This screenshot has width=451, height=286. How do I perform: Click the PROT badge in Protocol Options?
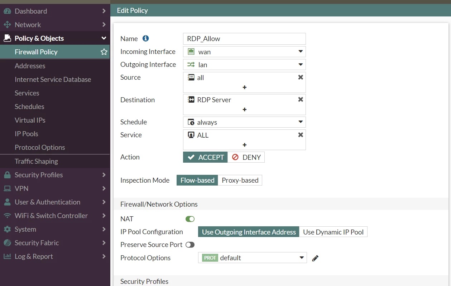click(x=210, y=258)
